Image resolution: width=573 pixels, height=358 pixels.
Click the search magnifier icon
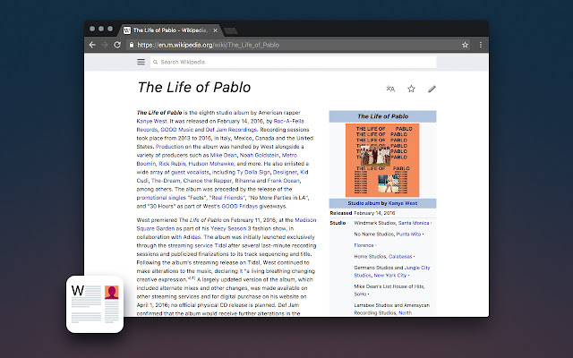pyautogui.click(x=155, y=62)
